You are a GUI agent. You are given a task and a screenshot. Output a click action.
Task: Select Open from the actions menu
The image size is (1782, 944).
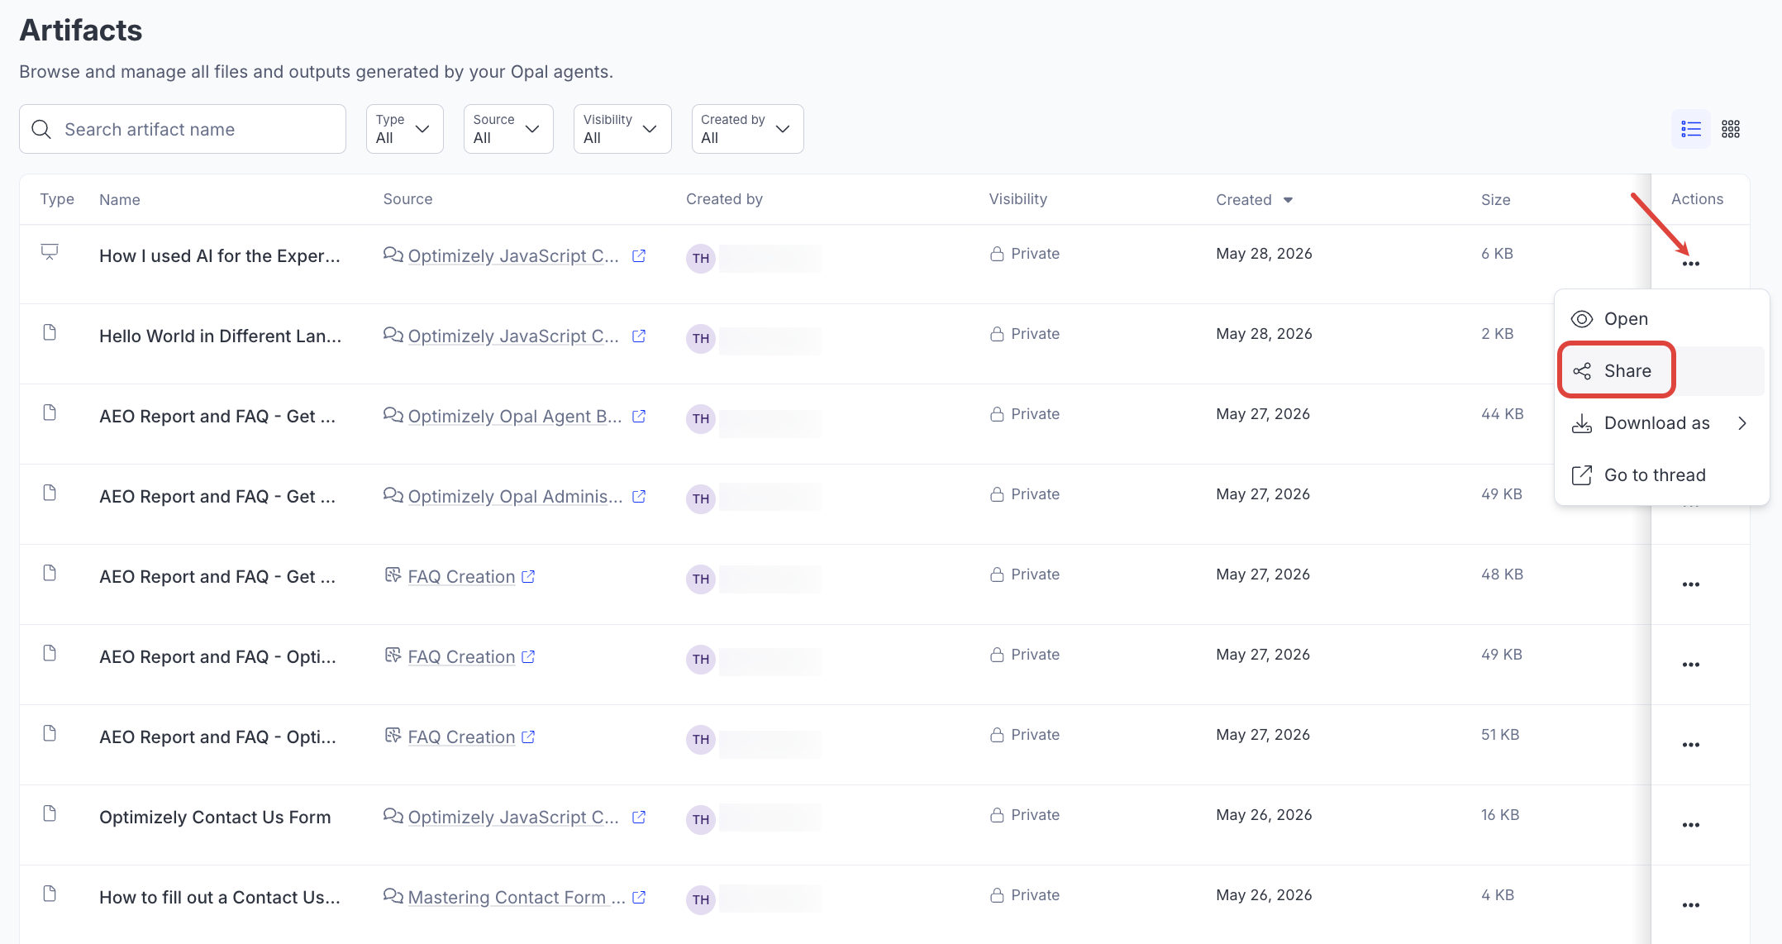pos(1661,319)
